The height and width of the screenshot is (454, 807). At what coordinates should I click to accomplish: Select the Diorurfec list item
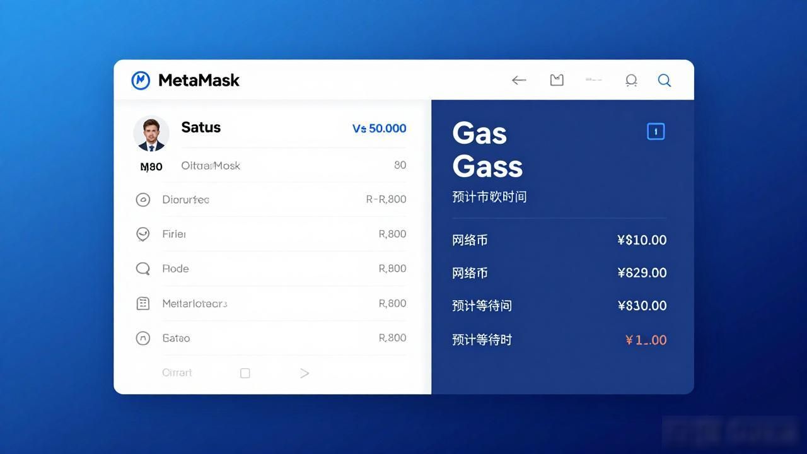[271, 199]
